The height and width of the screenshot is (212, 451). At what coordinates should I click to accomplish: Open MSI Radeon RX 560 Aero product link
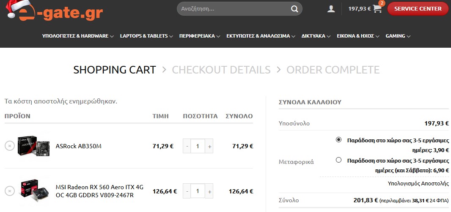pyautogui.click(x=99, y=191)
